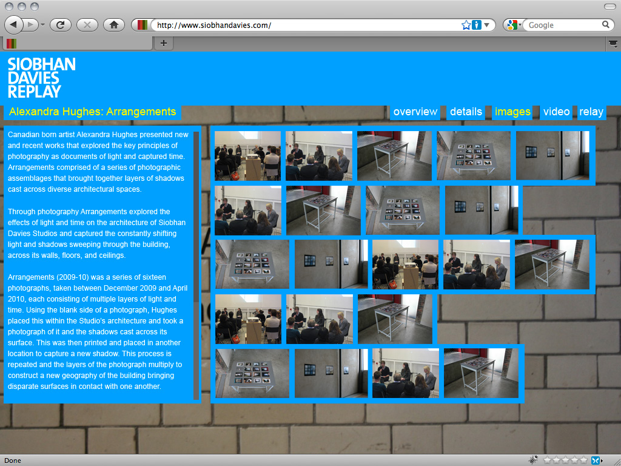Open the video section
Viewport: 621px width, 466px height.
click(556, 112)
